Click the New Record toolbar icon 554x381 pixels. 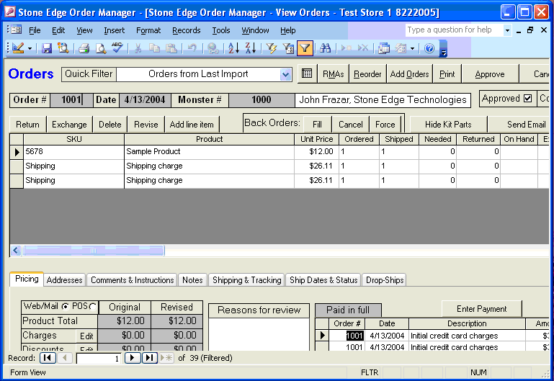pyautogui.click(x=347, y=48)
